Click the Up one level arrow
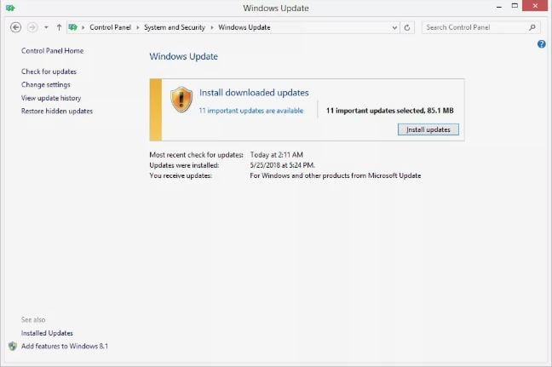Screen dimensions: 552x367 coord(59,27)
